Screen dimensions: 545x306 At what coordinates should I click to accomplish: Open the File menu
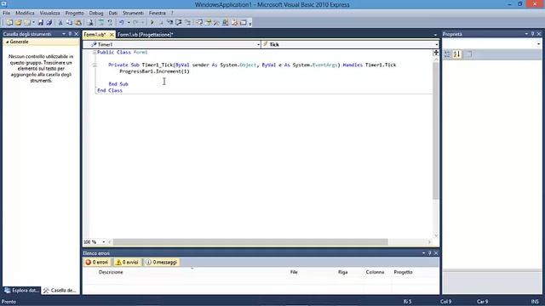point(6,13)
